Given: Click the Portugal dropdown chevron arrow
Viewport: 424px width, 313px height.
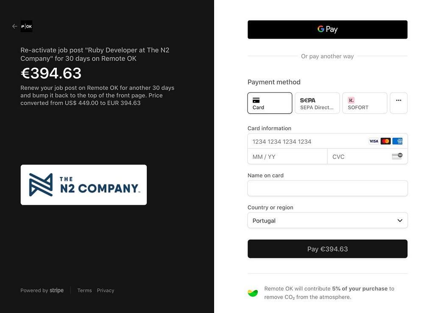Looking at the screenshot, I should coord(399,221).
